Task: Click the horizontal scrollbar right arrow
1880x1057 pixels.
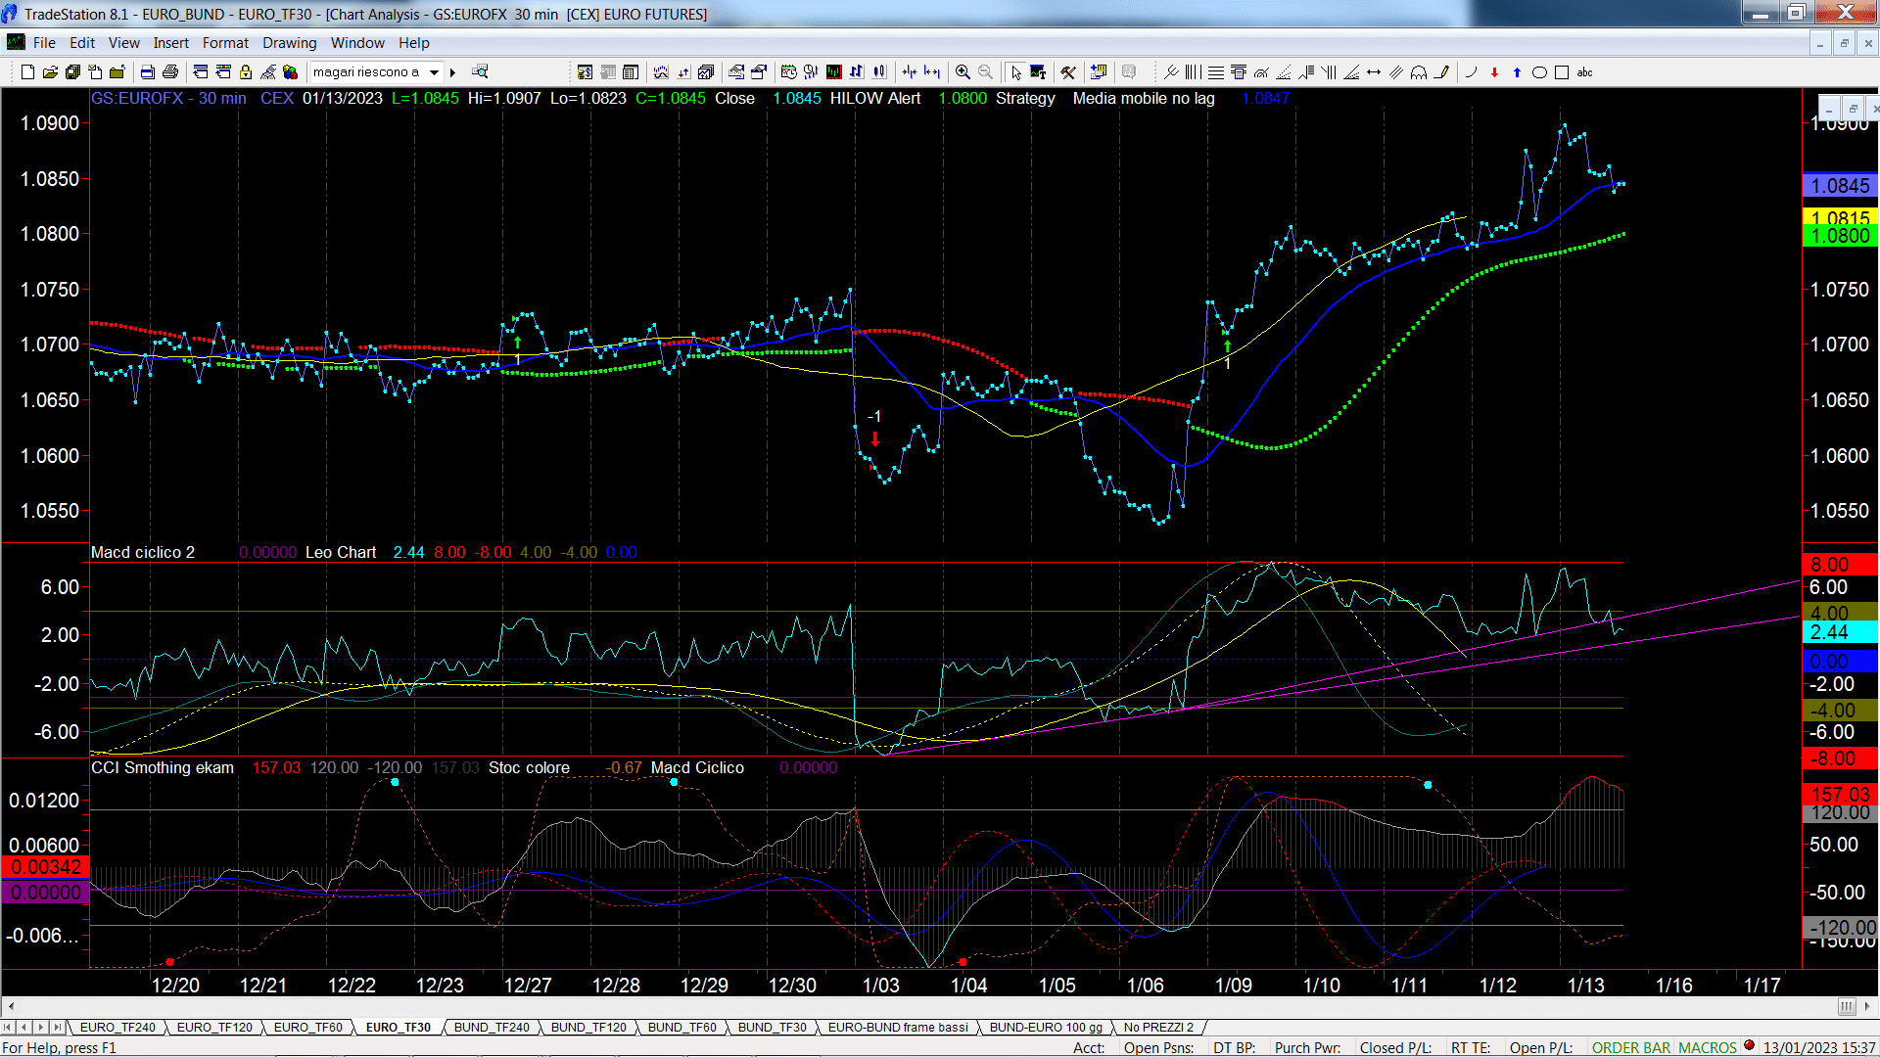Action: pyautogui.click(x=1868, y=1007)
